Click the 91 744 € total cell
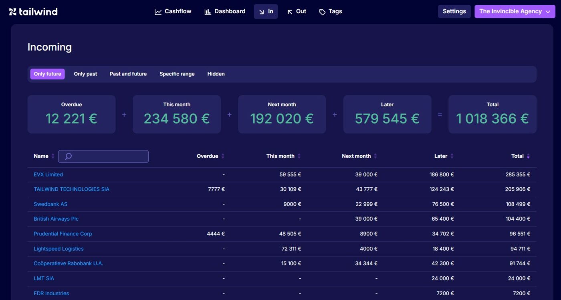The width and height of the screenshot is (561, 300). (x=520, y=264)
